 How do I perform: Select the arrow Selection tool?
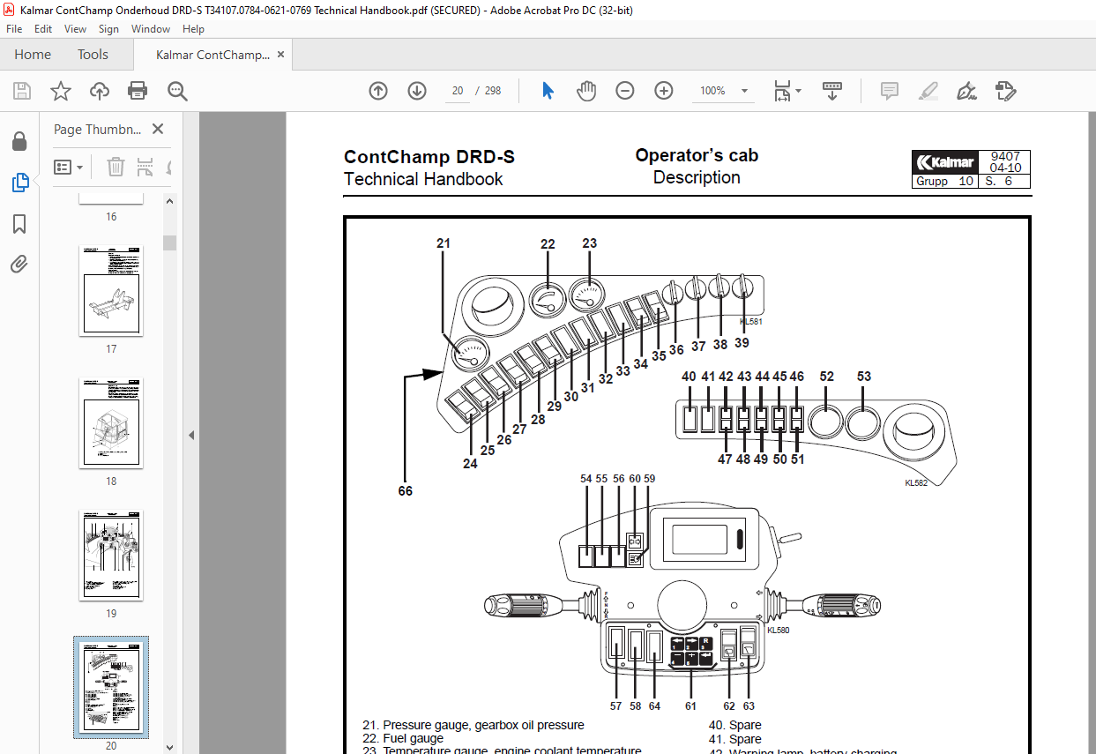click(548, 91)
